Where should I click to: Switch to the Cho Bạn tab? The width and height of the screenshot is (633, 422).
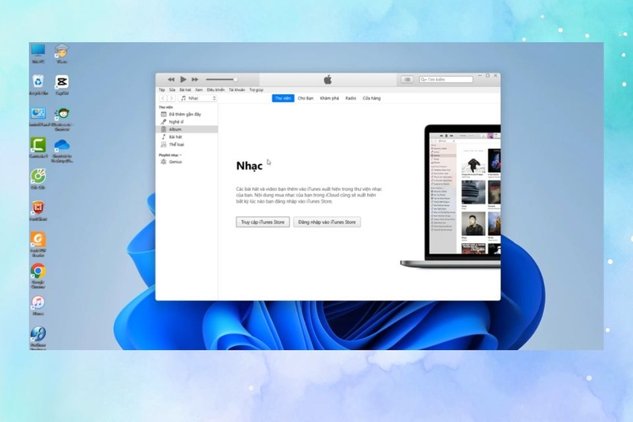pyautogui.click(x=305, y=98)
